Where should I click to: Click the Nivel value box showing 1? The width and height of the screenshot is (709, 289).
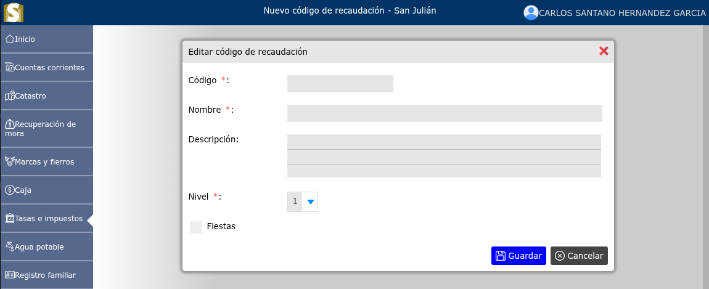[295, 201]
